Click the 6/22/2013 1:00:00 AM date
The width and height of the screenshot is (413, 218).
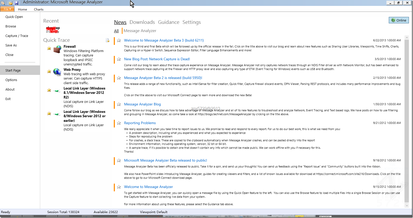tap(387, 41)
